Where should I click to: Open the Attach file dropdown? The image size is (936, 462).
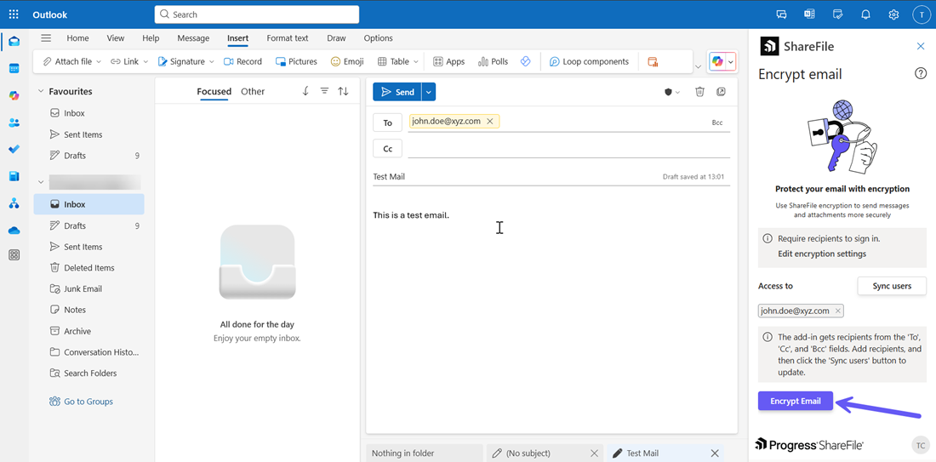tap(99, 62)
